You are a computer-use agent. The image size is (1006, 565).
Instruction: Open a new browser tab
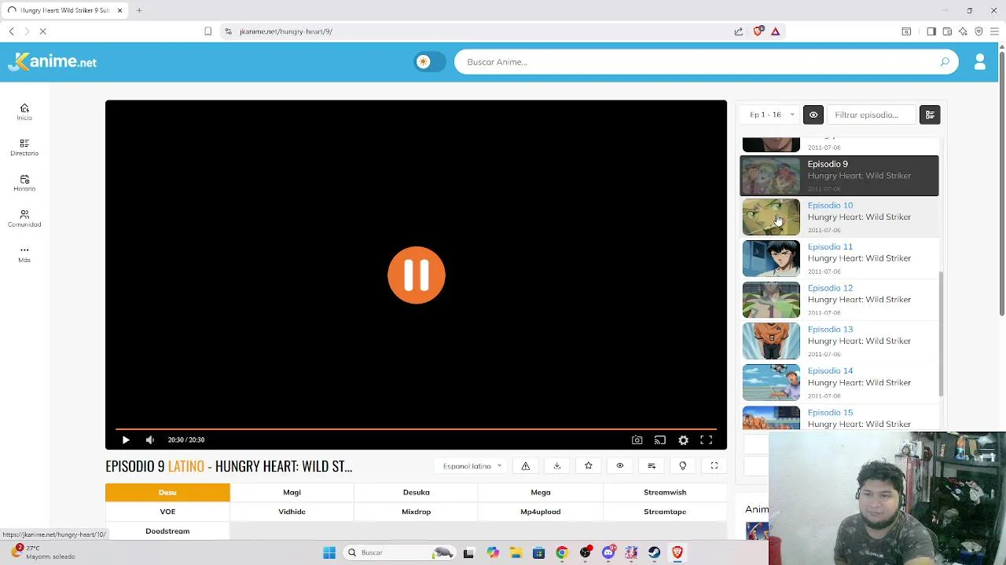pyautogui.click(x=139, y=10)
